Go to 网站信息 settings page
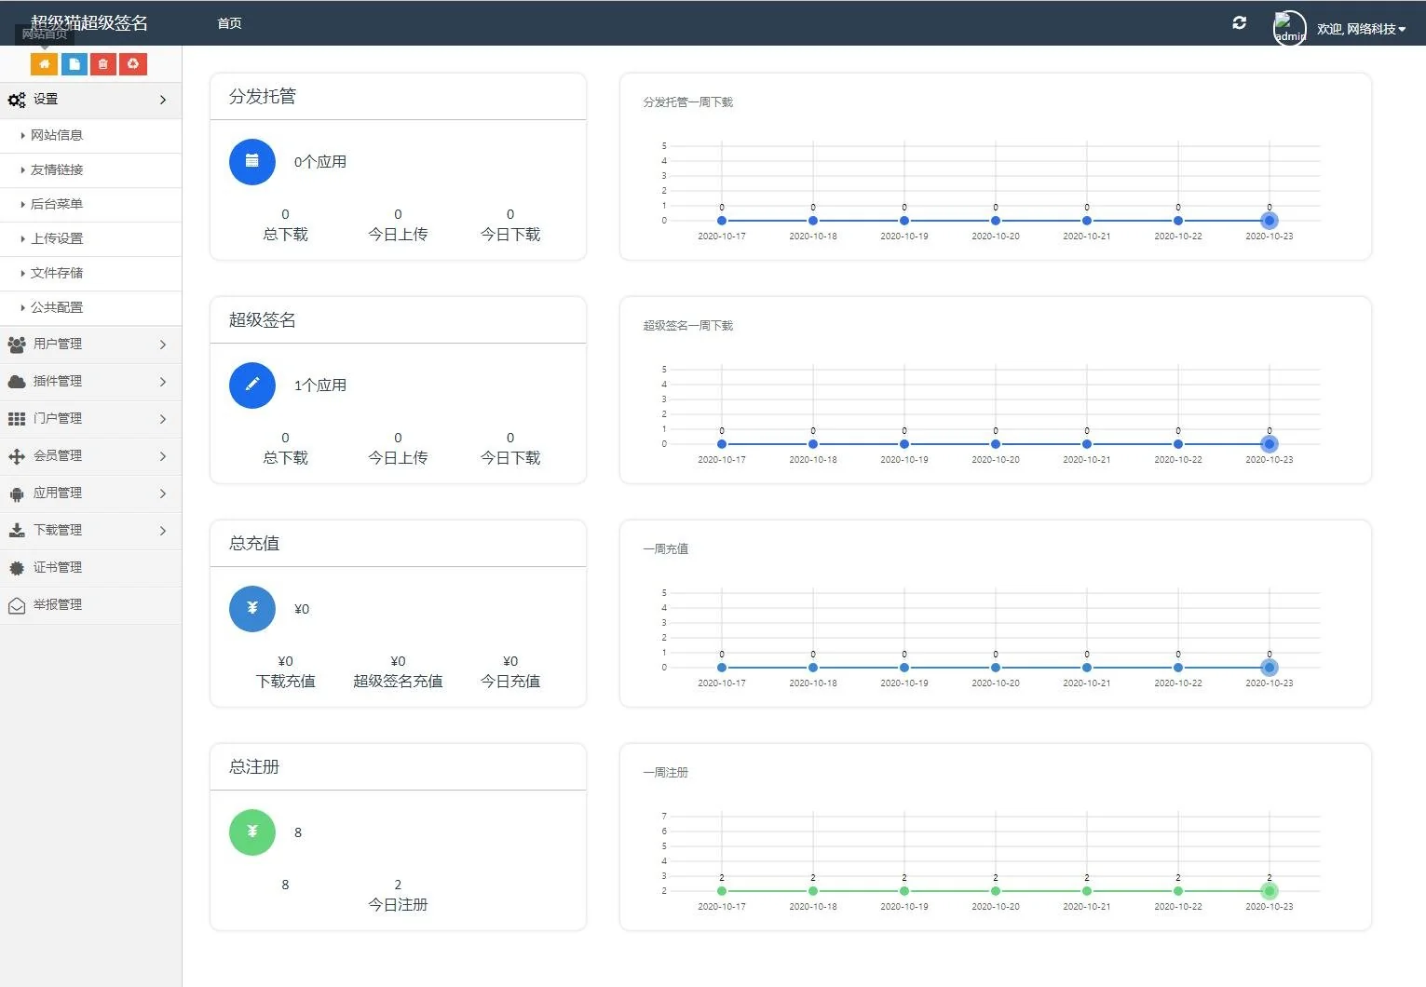1426x987 pixels. coord(57,136)
